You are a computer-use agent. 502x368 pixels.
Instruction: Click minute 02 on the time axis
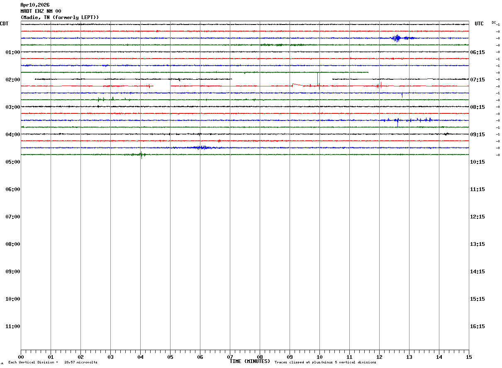[x=80, y=357]
